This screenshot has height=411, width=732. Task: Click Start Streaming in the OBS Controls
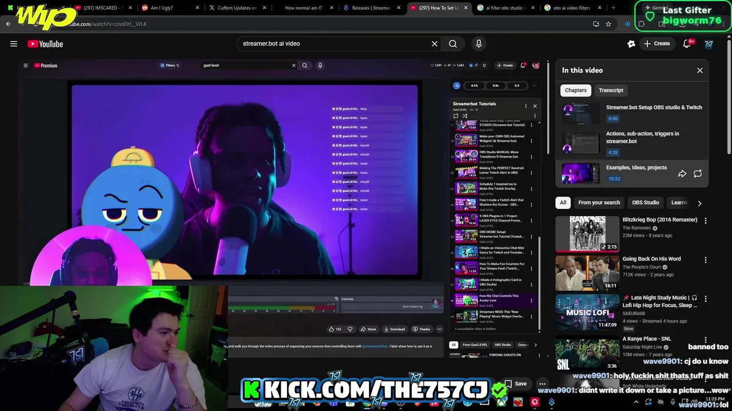pos(412,307)
